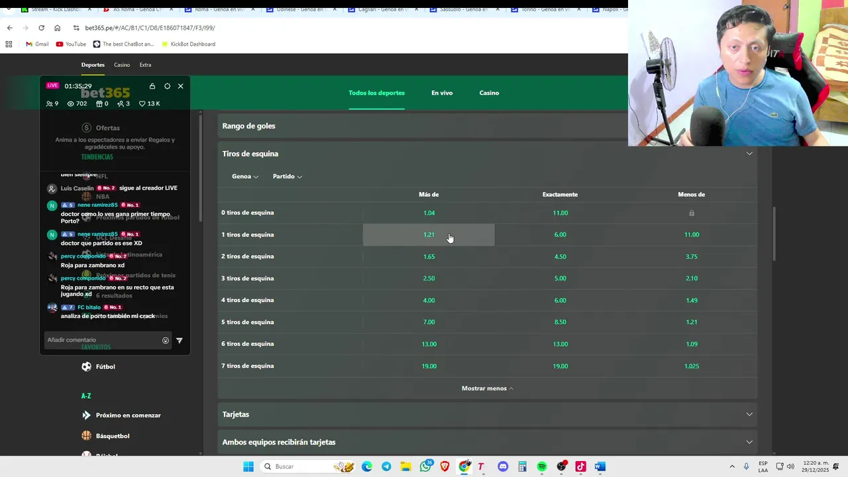Select the Deportes top menu item
848x477 pixels.
point(93,65)
